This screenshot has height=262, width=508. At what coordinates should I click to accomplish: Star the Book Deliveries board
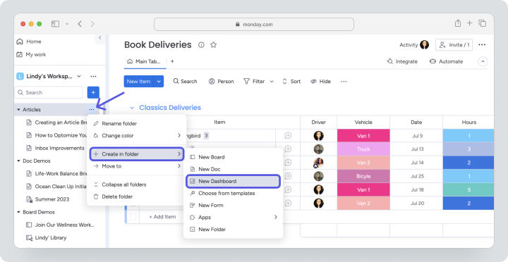(x=213, y=45)
